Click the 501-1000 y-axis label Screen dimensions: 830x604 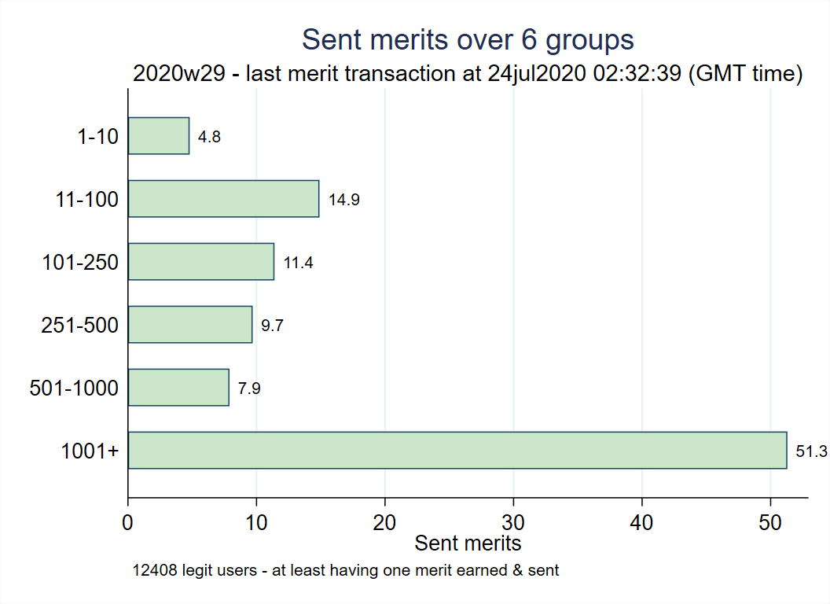click(74, 389)
